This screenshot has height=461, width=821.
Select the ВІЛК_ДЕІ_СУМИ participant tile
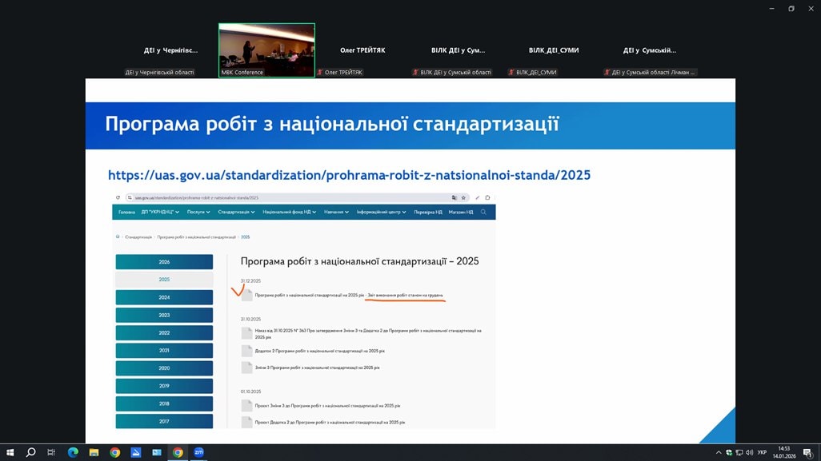554,50
